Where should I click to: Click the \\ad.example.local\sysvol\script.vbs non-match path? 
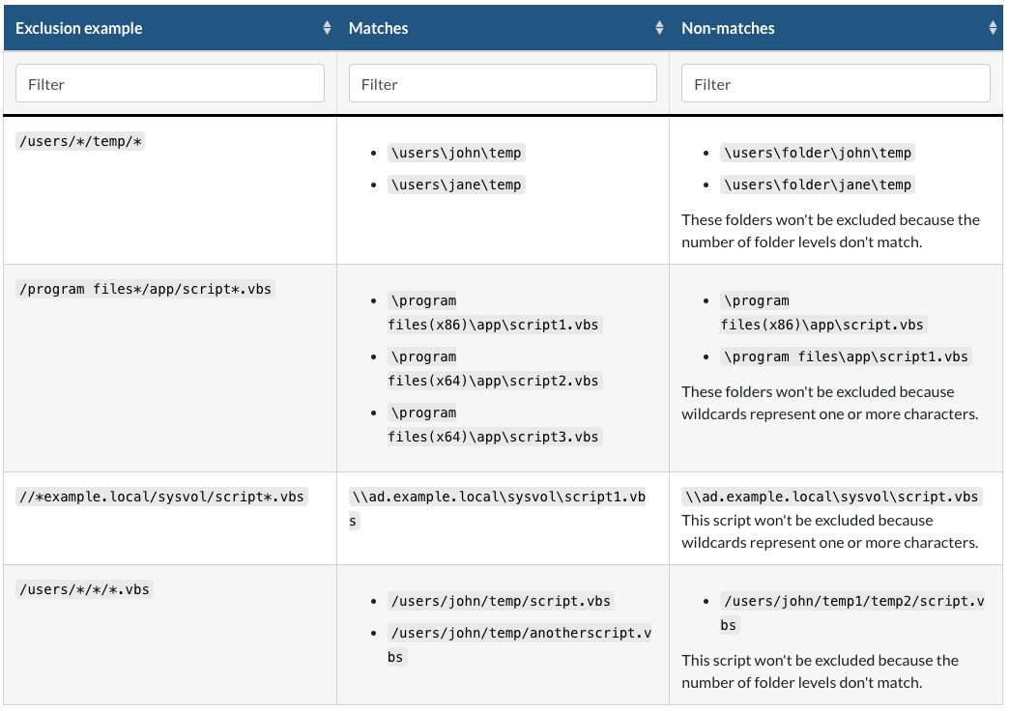831,497
